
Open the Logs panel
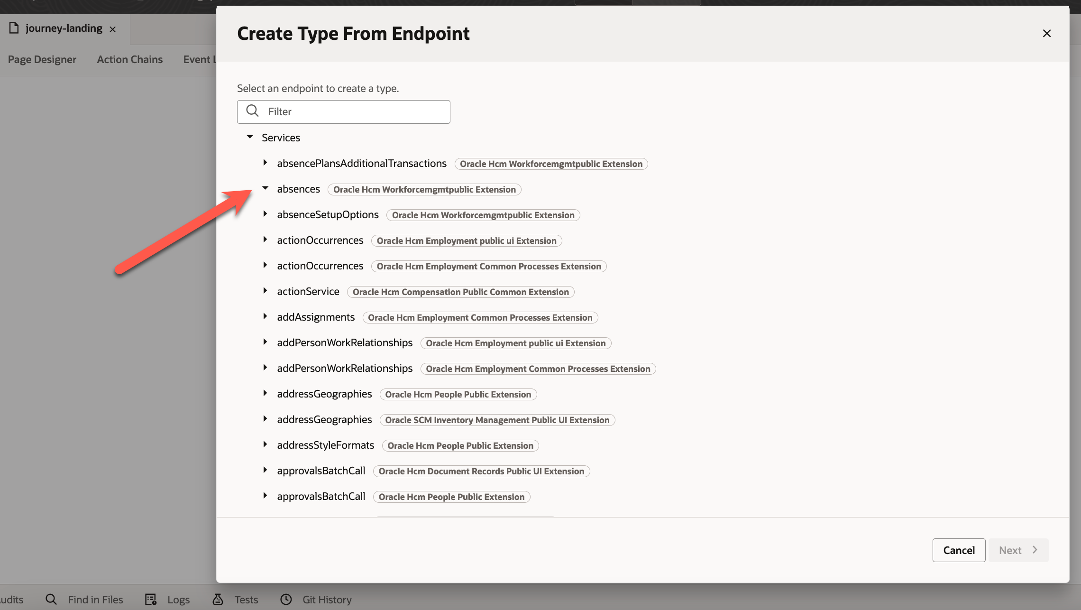tap(178, 600)
